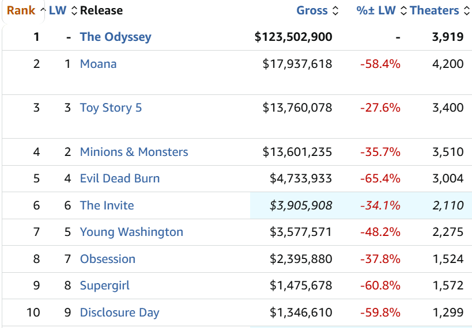The width and height of the screenshot is (472, 328).
Task: Open Young Washington release link
Action: click(131, 232)
